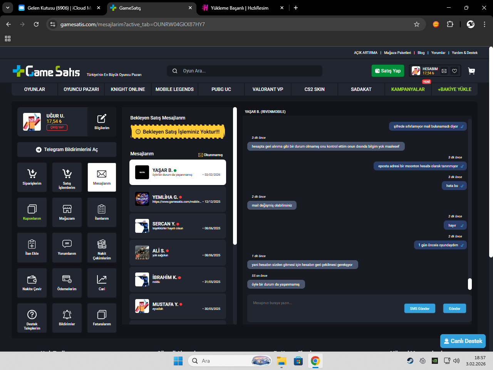493x370 pixels.
Task: Open the KAMPANYALAR menu item
Action: [408, 89]
